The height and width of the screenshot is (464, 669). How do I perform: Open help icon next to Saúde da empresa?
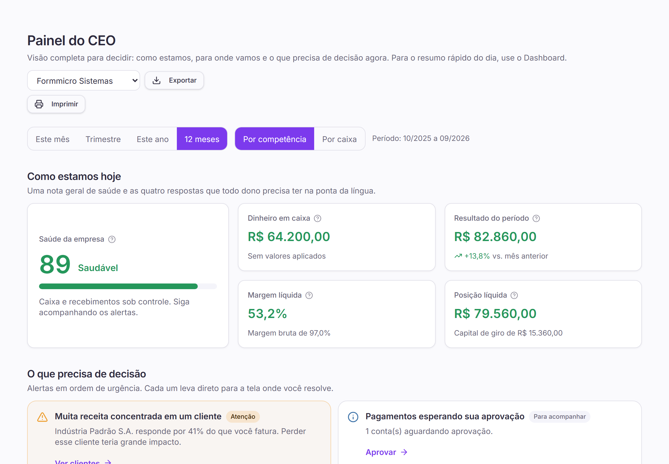[112, 239]
